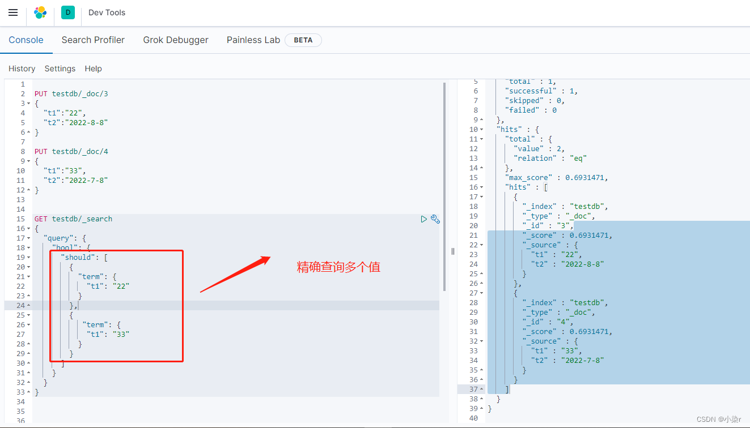Click the "PUT testdb/_doc/3" line
This screenshot has width=750, height=428.
point(71,94)
